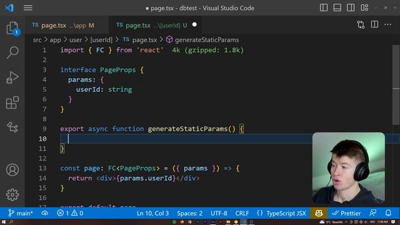Viewport: 400px width, 225px height.
Task: Click the open changes compare icon
Action: tap(361, 25)
